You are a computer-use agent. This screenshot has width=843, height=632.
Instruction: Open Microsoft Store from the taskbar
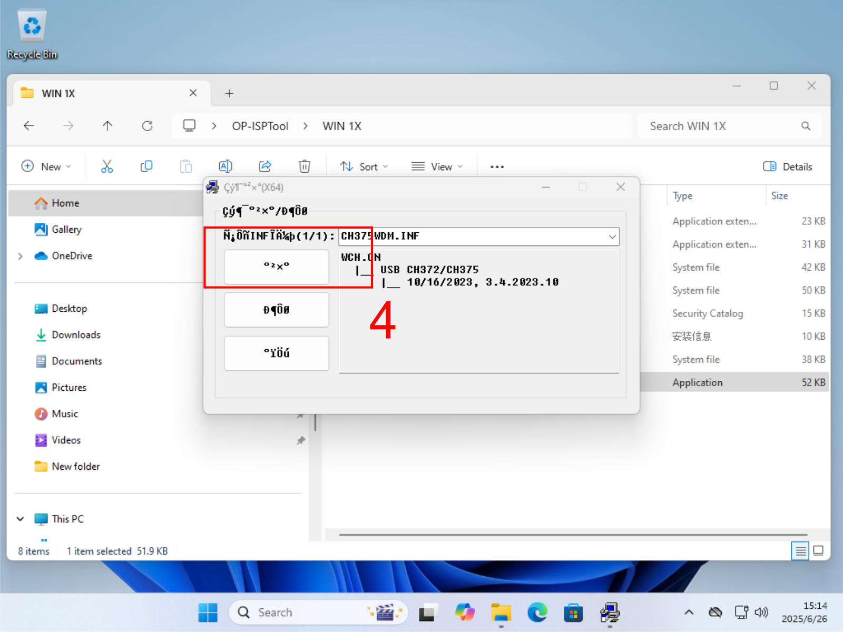[573, 613]
